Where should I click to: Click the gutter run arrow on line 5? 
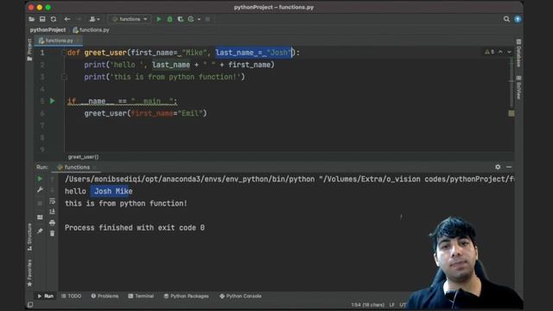52,101
